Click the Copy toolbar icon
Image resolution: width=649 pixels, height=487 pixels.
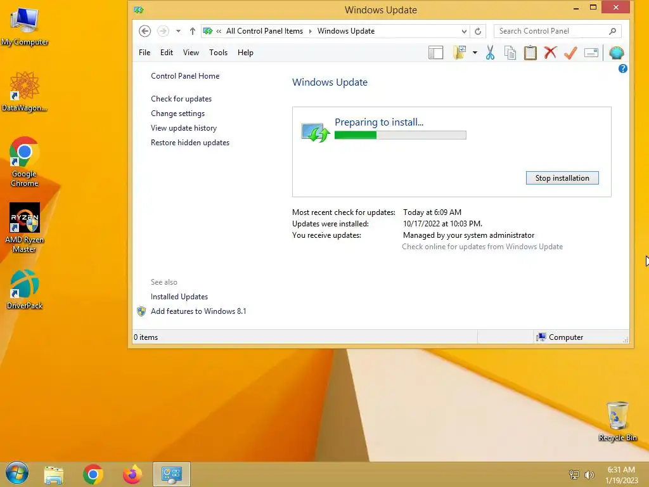[x=510, y=53]
